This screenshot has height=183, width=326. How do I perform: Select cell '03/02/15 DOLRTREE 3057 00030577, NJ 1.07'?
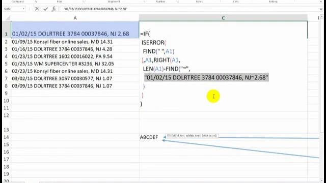tap(75, 78)
